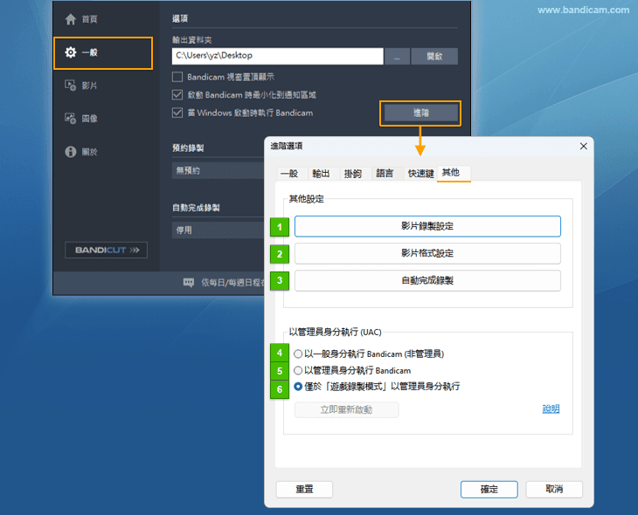Click the 無預約 scheduled recording field
Screen dimensions: 638x515
(x=218, y=171)
